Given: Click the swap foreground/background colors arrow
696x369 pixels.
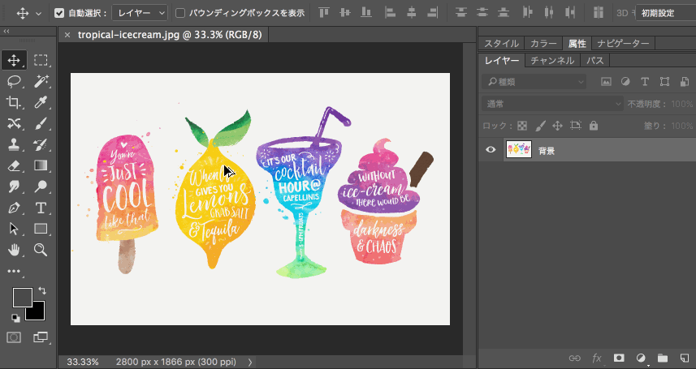Looking at the screenshot, I should tap(42, 290).
